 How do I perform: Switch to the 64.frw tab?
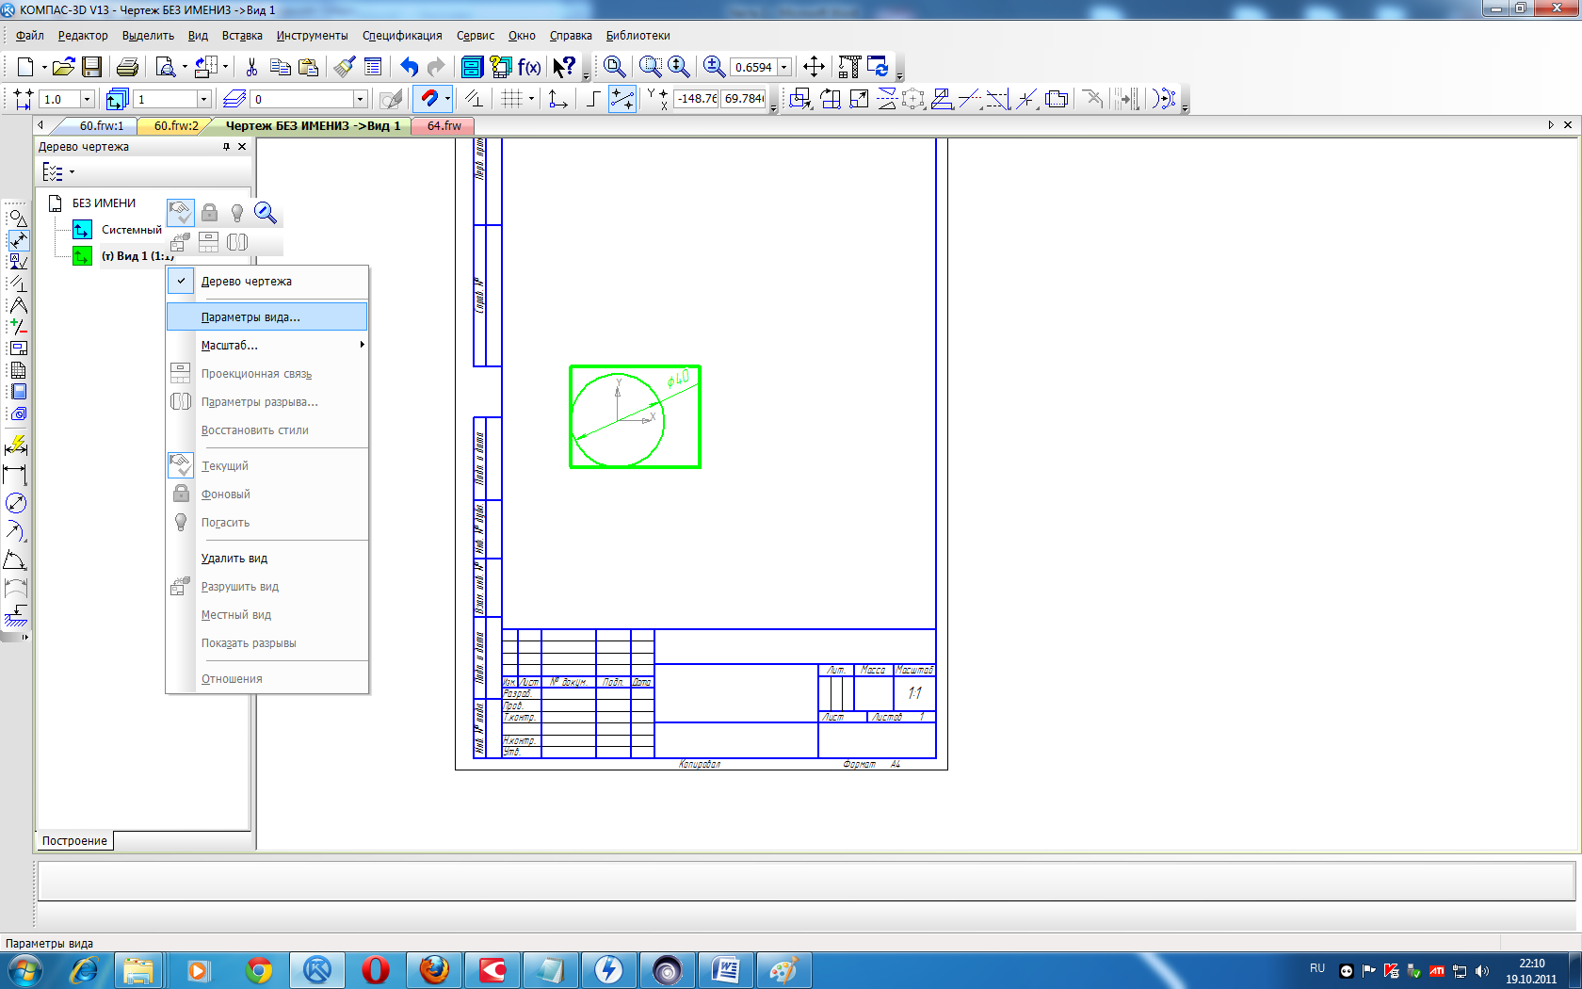[444, 125]
